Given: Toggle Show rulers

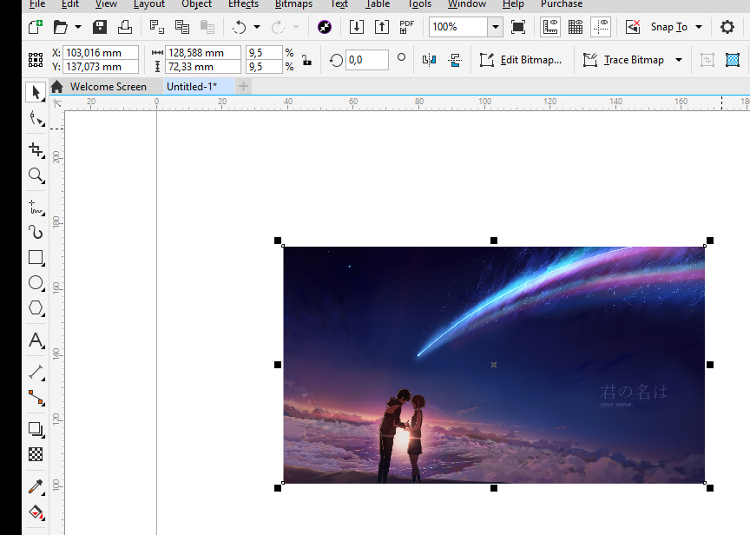Looking at the screenshot, I should coord(550,27).
